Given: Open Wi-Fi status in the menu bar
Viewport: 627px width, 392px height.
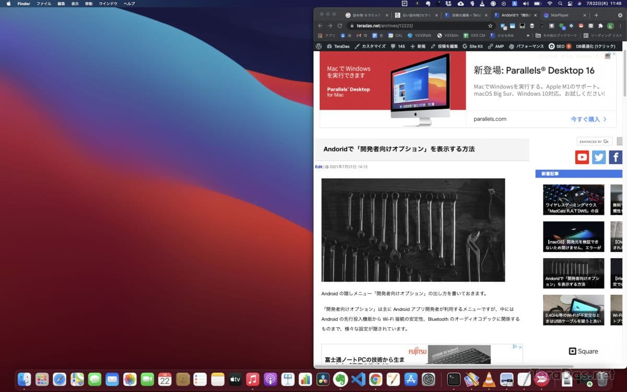Looking at the screenshot, I should 550,3.
